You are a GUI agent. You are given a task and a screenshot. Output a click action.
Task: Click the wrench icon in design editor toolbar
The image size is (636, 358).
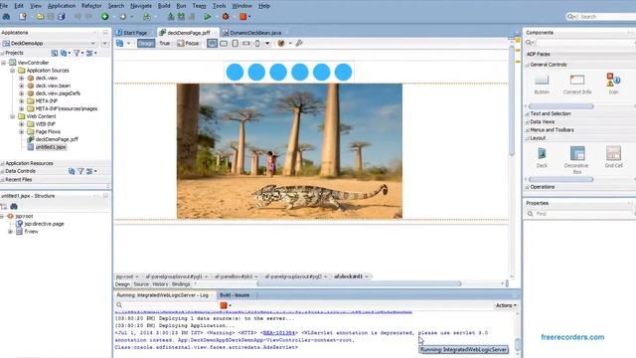(x=299, y=43)
